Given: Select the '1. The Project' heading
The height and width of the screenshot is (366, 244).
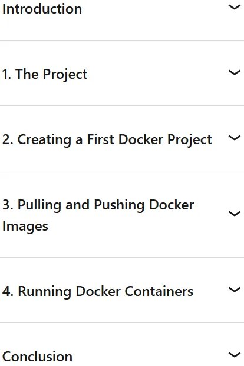Looking at the screenshot, I should pos(45,75).
